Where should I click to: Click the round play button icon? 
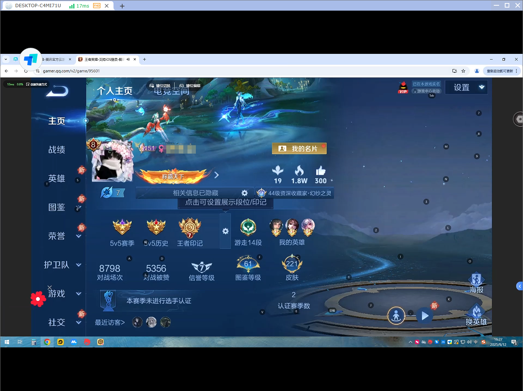(x=425, y=316)
